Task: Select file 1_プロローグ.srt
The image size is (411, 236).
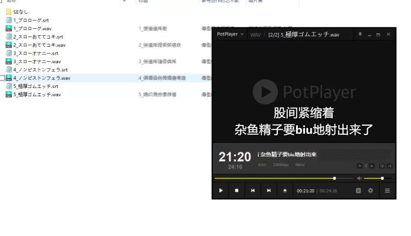Action: tap(31, 20)
